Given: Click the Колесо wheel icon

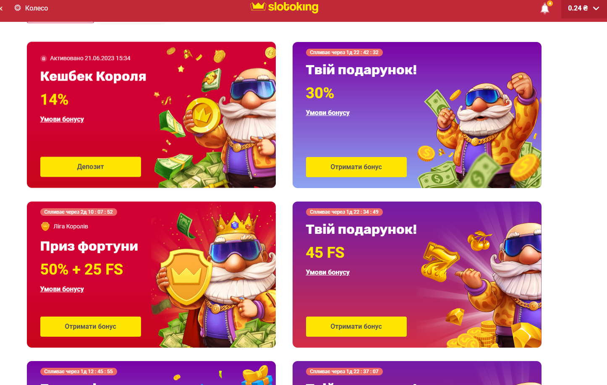Looking at the screenshot, I should [x=18, y=8].
